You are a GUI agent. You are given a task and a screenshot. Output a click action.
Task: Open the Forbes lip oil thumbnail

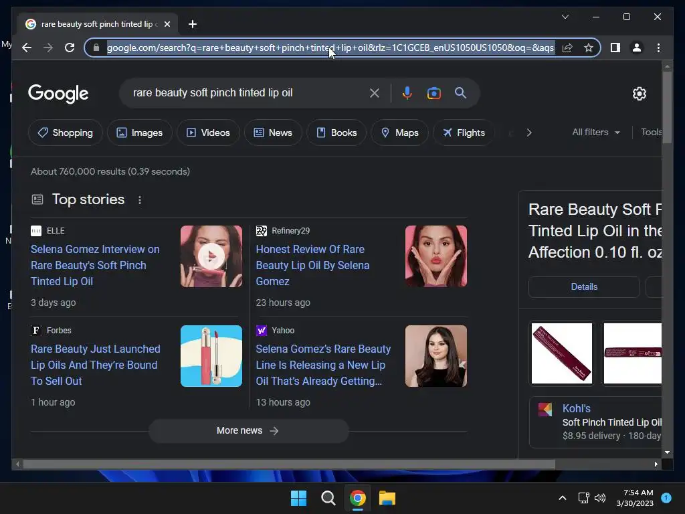pos(211,356)
